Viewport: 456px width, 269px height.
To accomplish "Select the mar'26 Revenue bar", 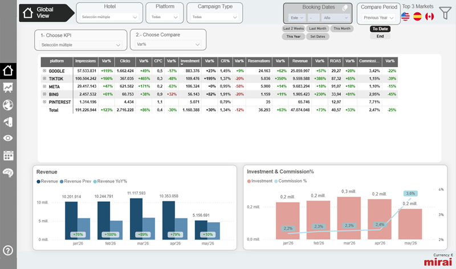I will (x=136, y=219).
